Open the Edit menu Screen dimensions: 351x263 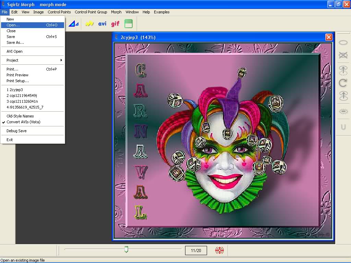pyautogui.click(x=14, y=12)
